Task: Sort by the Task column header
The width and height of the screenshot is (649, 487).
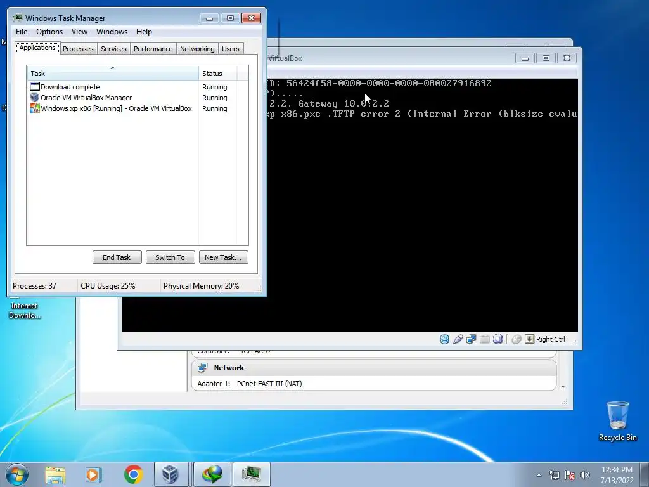Action: [113, 74]
